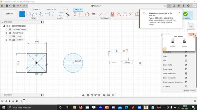Open the Help question mark menu
Screen dimensions: 197x110
point(188,5)
